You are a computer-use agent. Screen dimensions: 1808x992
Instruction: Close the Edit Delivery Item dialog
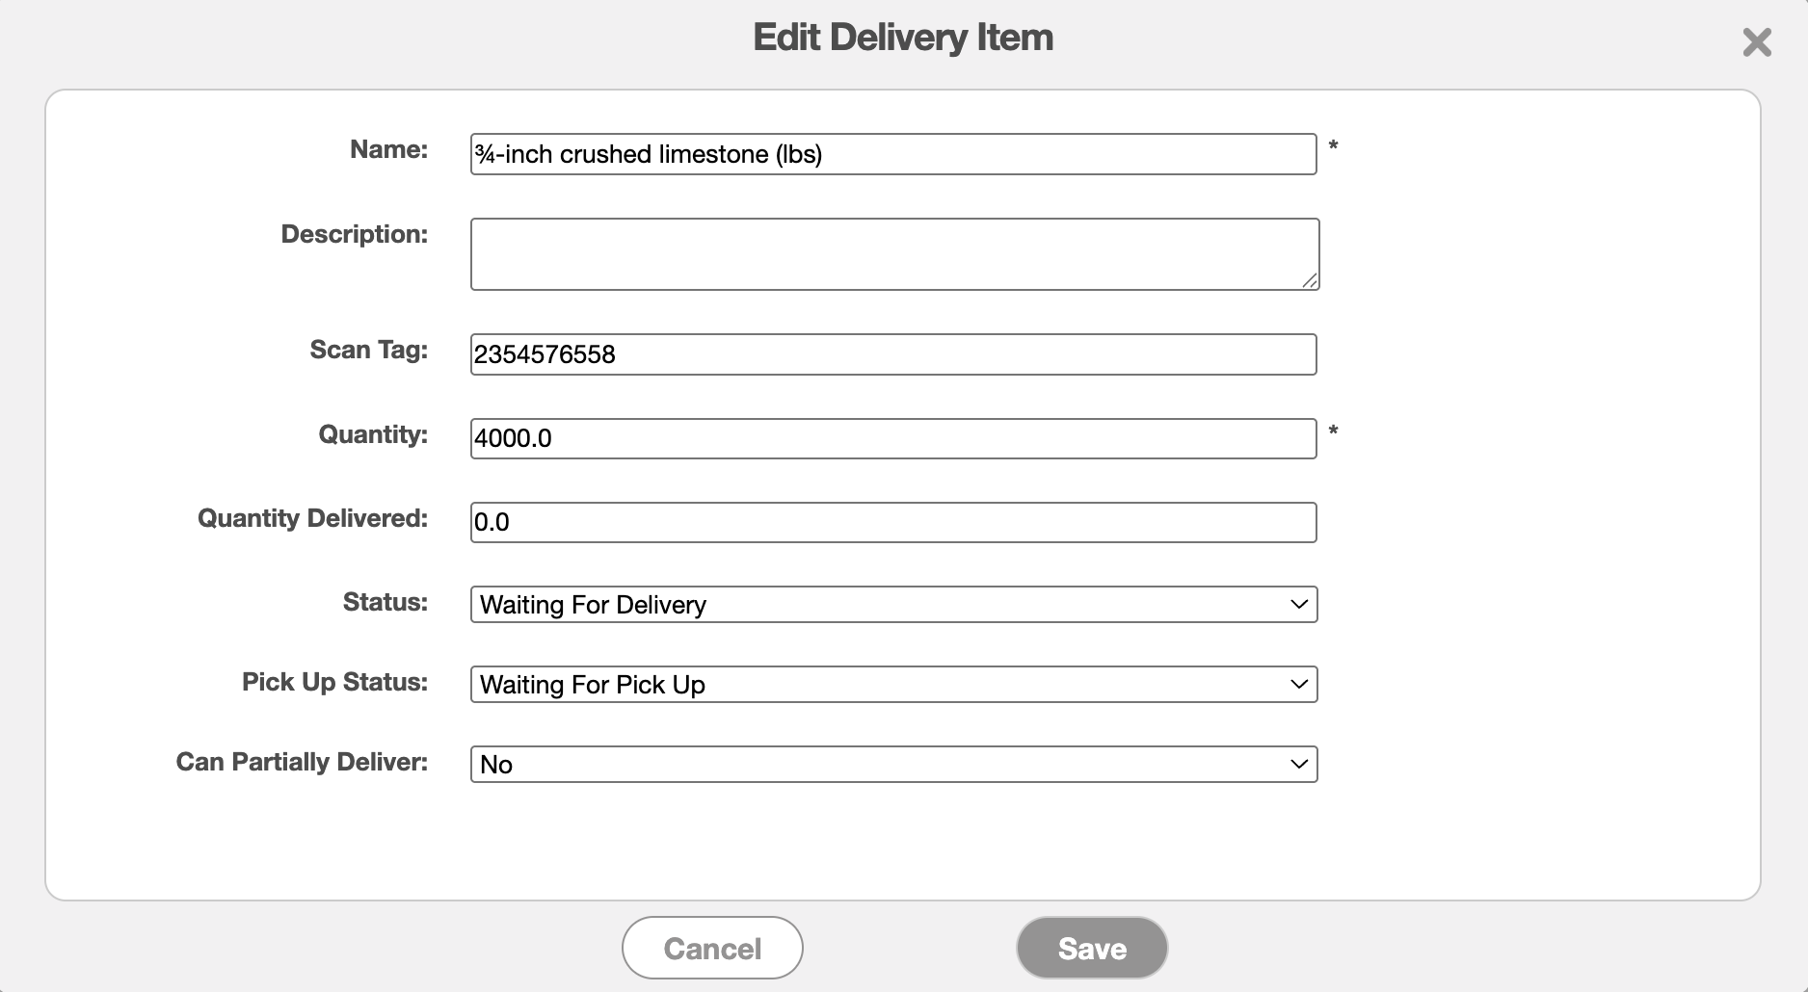pos(1757,42)
